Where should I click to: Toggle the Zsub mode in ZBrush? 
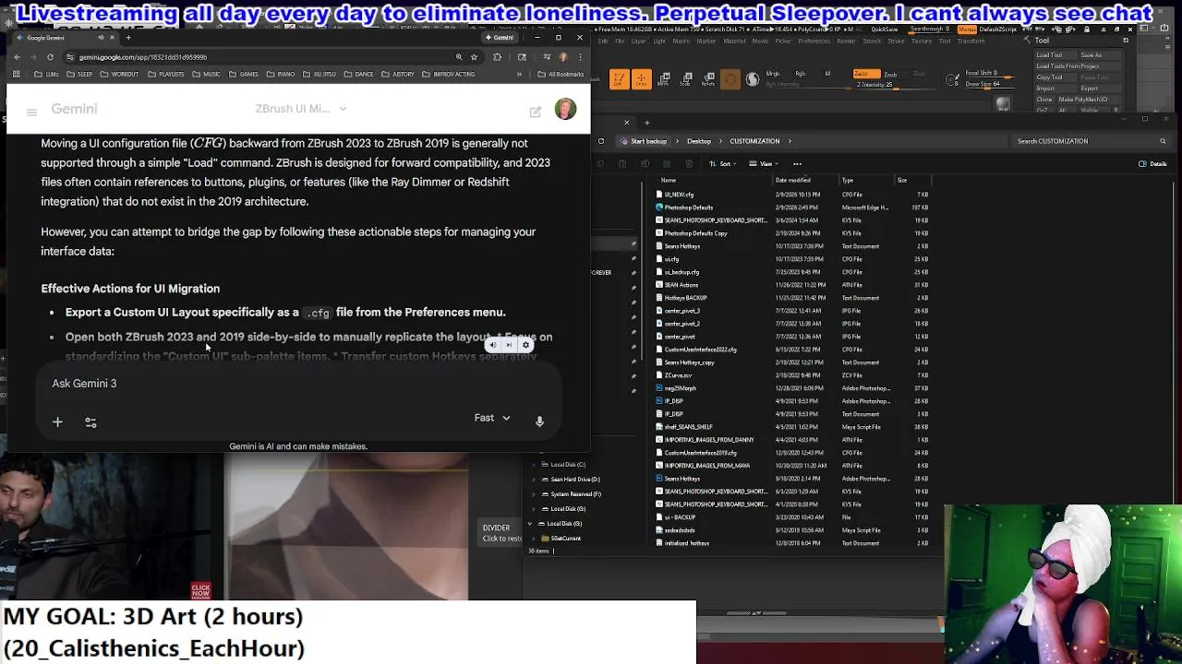[x=890, y=74]
